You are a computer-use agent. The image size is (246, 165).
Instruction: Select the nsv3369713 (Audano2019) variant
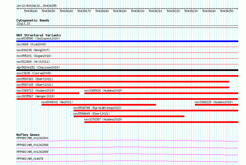click(x=36, y=90)
